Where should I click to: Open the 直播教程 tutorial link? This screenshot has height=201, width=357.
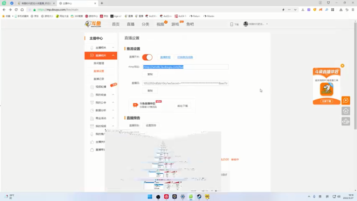click(x=165, y=57)
